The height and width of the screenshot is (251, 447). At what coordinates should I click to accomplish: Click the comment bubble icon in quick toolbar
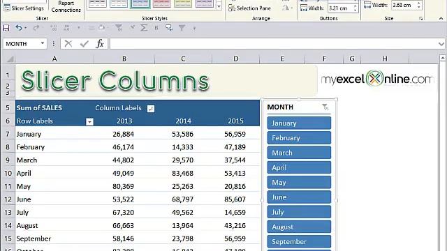pyautogui.click(x=169, y=28)
